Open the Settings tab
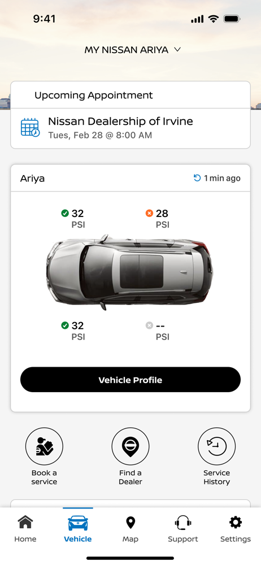This screenshot has height=565, width=261. tap(236, 529)
